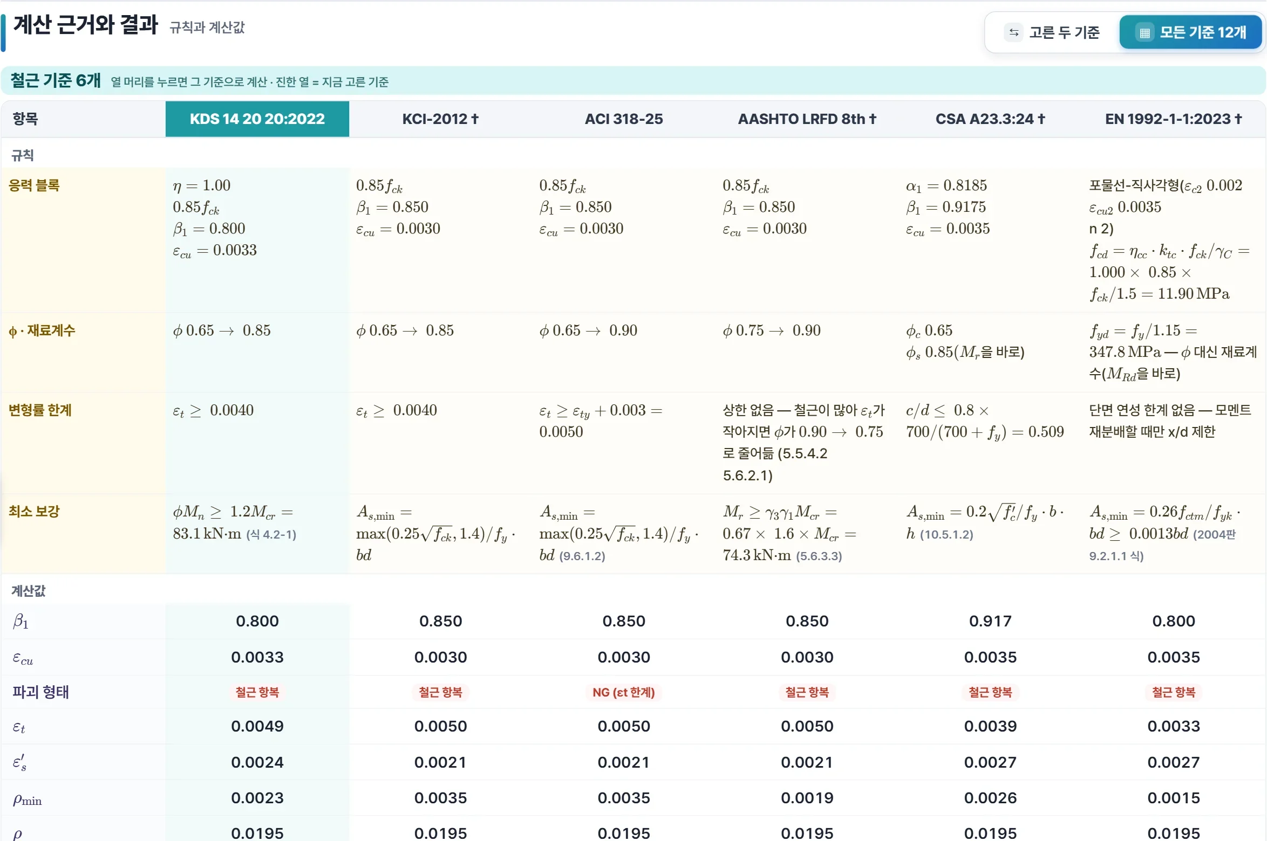
Task: Click the 철근 기준 6개 section heading
Action: 56,80
